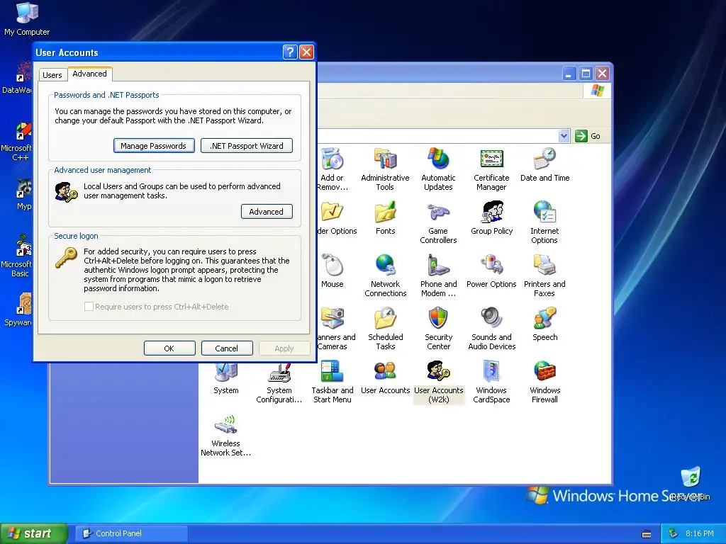Open System icon in Control Panel

[226, 378]
